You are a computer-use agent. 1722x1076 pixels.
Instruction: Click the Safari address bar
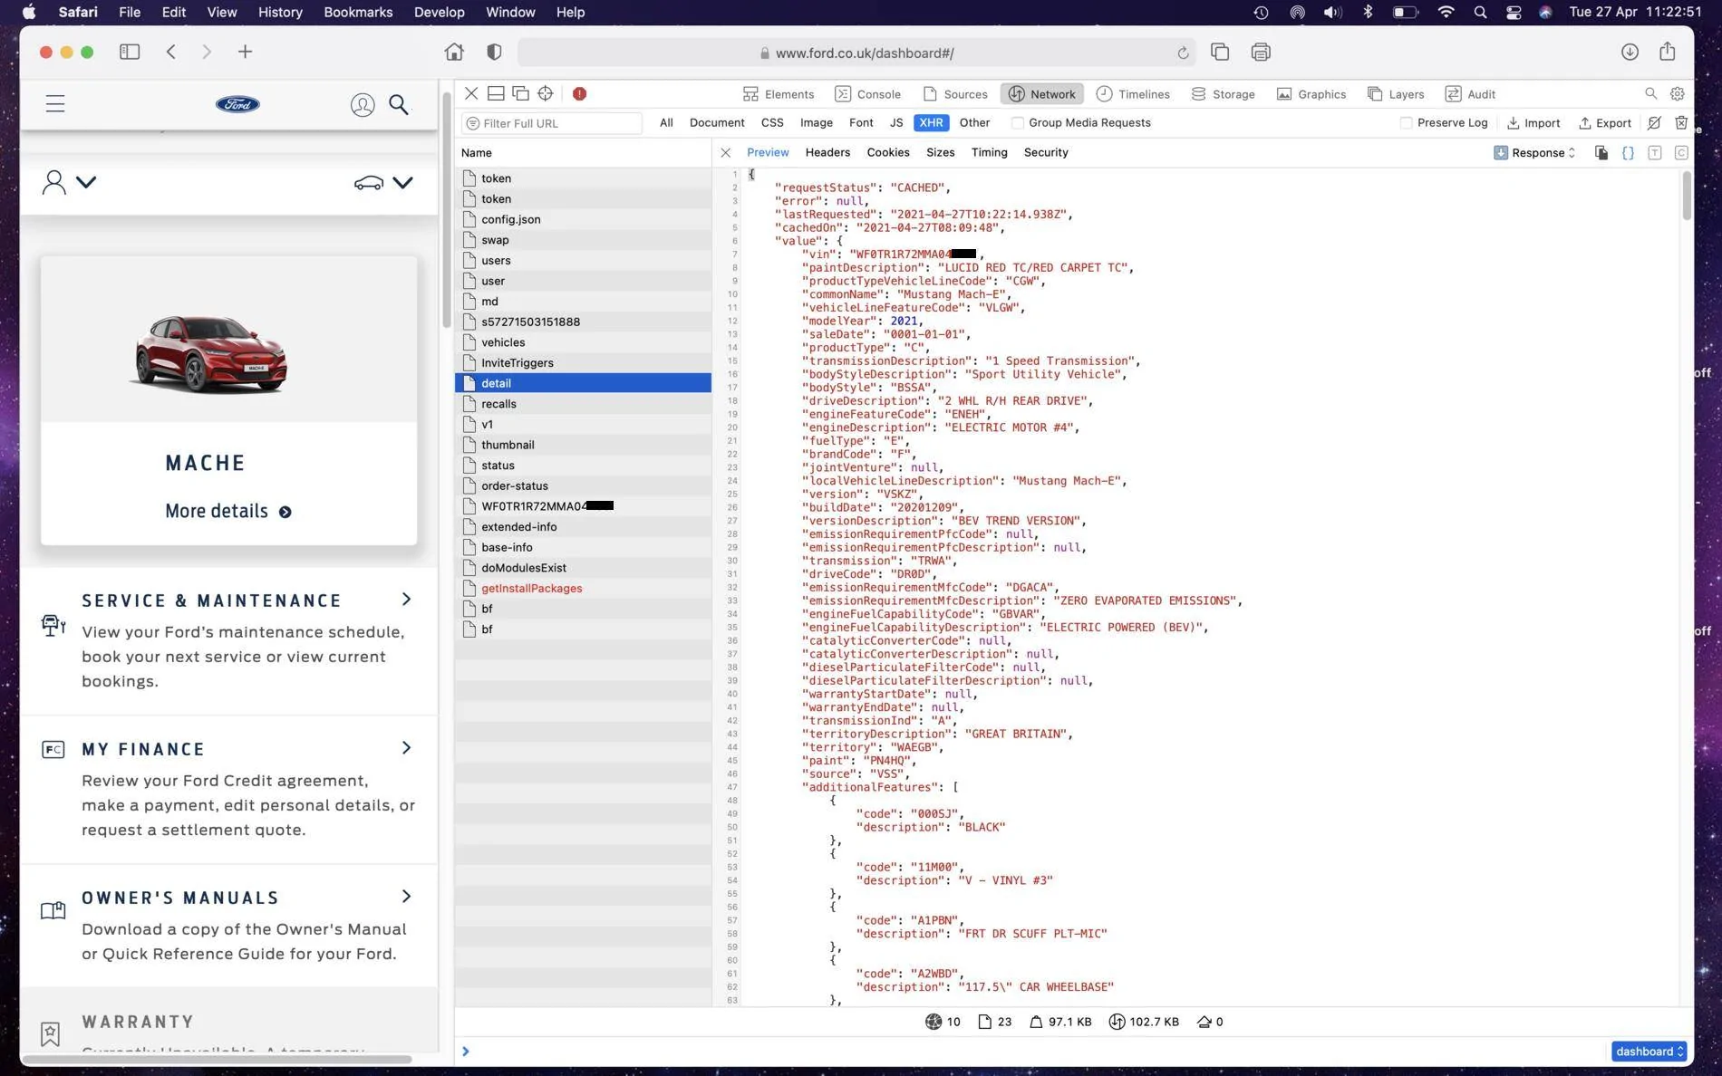pyautogui.click(x=856, y=53)
